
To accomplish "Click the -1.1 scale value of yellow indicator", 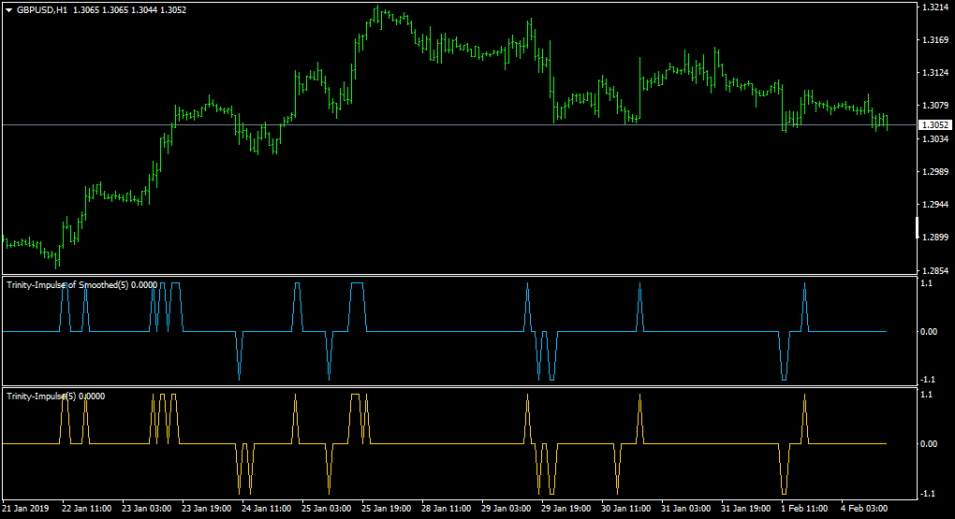I will pyautogui.click(x=928, y=494).
